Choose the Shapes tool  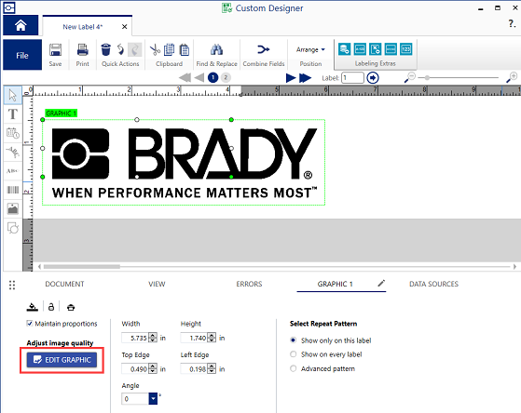tap(13, 228)
